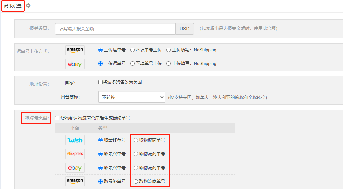
Task: Click the 类型 column header
Action: [x=102, y=128]
